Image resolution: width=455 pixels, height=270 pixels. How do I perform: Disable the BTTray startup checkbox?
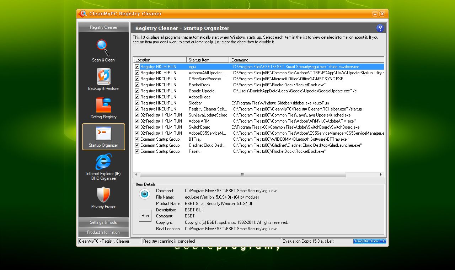point(137,139)
